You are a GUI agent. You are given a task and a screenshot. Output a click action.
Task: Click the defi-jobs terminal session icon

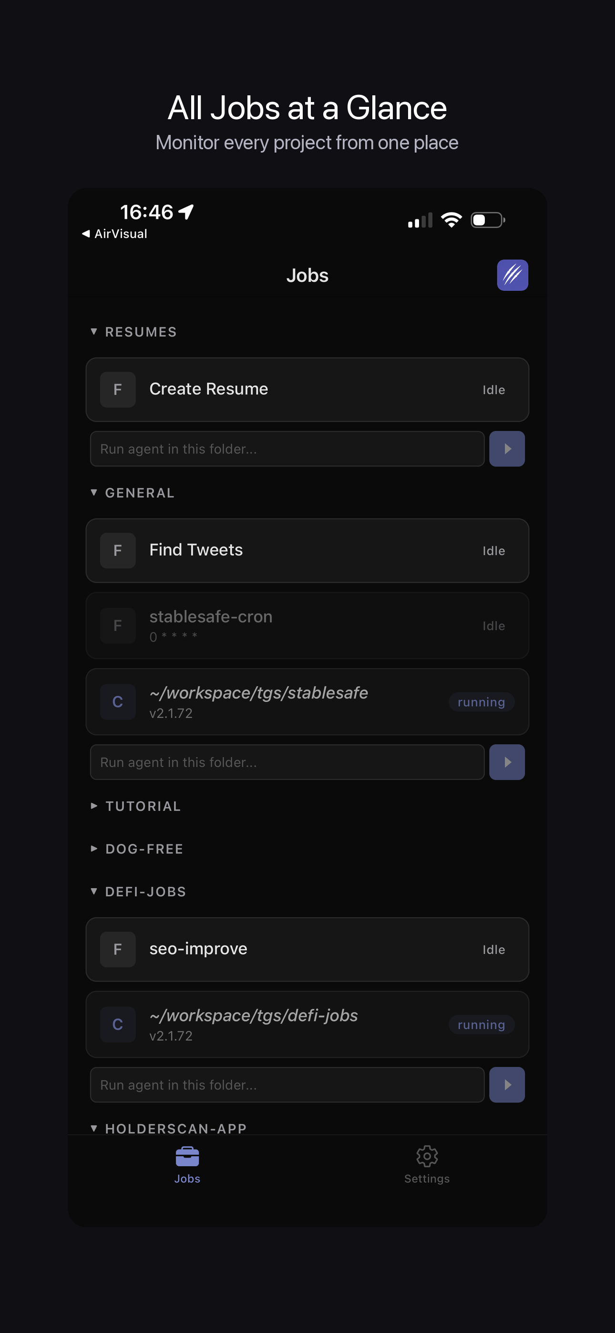point(117,1025)
